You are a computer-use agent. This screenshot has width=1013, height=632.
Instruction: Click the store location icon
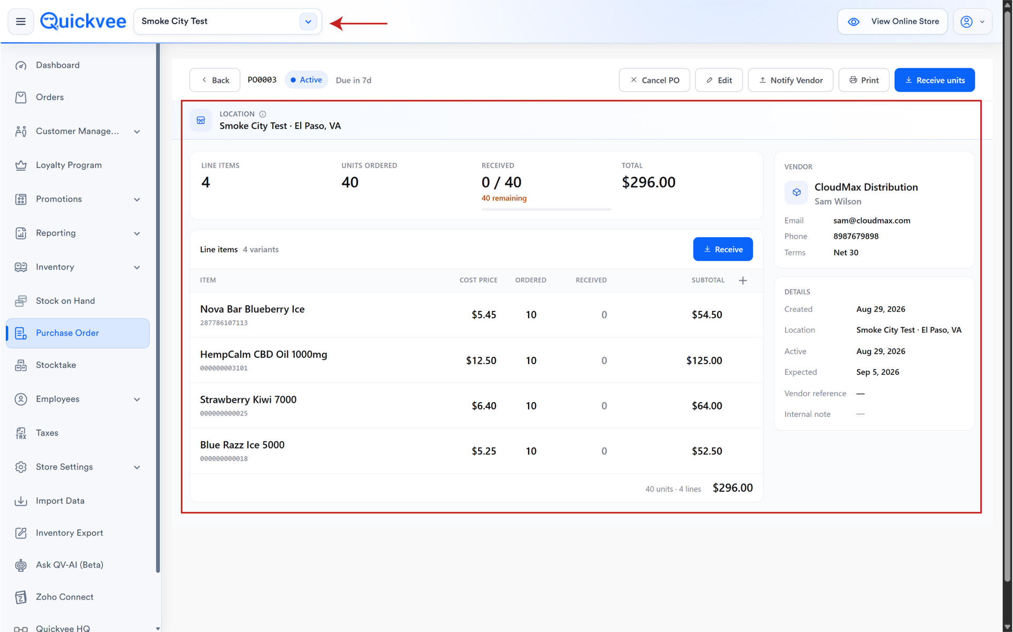point(201,121)
